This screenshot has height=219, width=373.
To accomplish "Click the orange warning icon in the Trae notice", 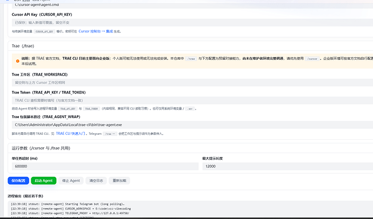I will (x=18, y=61).
